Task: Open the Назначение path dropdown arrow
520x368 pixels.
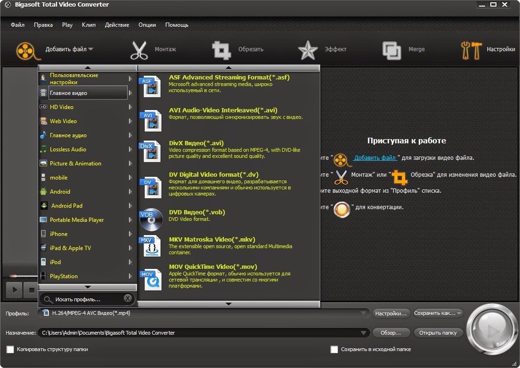Action: 364,333
